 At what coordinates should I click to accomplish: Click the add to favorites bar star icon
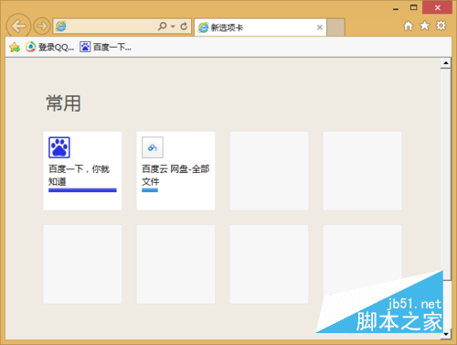pos(15,47)
